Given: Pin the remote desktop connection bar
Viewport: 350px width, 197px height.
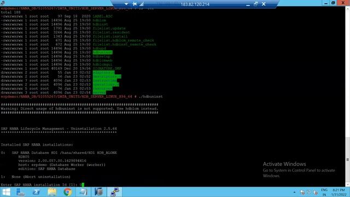Looking at the screenshot, I should [135, 4].
